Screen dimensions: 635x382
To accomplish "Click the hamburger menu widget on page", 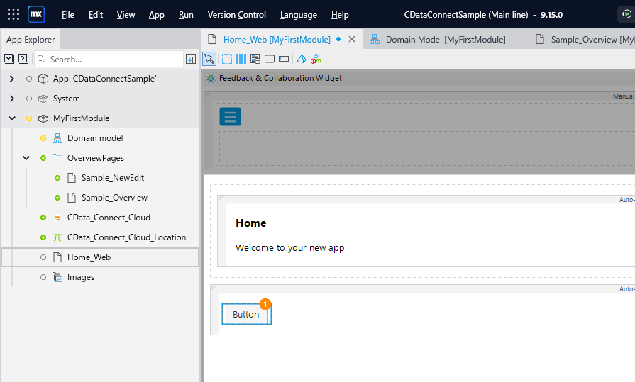I will (x=230, y=117).
